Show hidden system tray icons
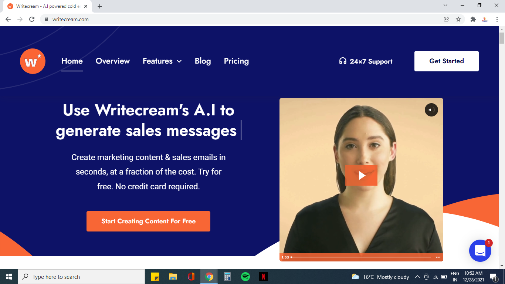505x284 pixels. pyautogui.click(x=417, y=277)
